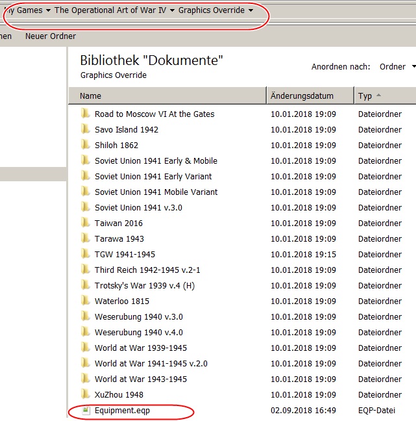The width and height of the screenshot is (416, 421).
Task: Expand the dropdown arrow after Games breadcrumb
Action: (48, 10)
